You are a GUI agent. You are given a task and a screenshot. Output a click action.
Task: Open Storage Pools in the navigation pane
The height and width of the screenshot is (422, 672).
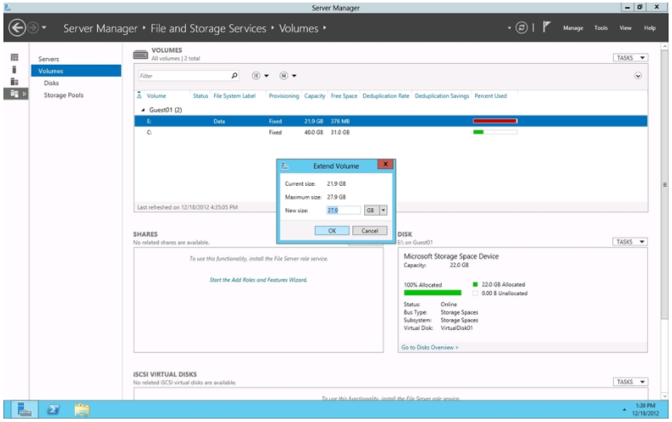(x=63, y=95)
